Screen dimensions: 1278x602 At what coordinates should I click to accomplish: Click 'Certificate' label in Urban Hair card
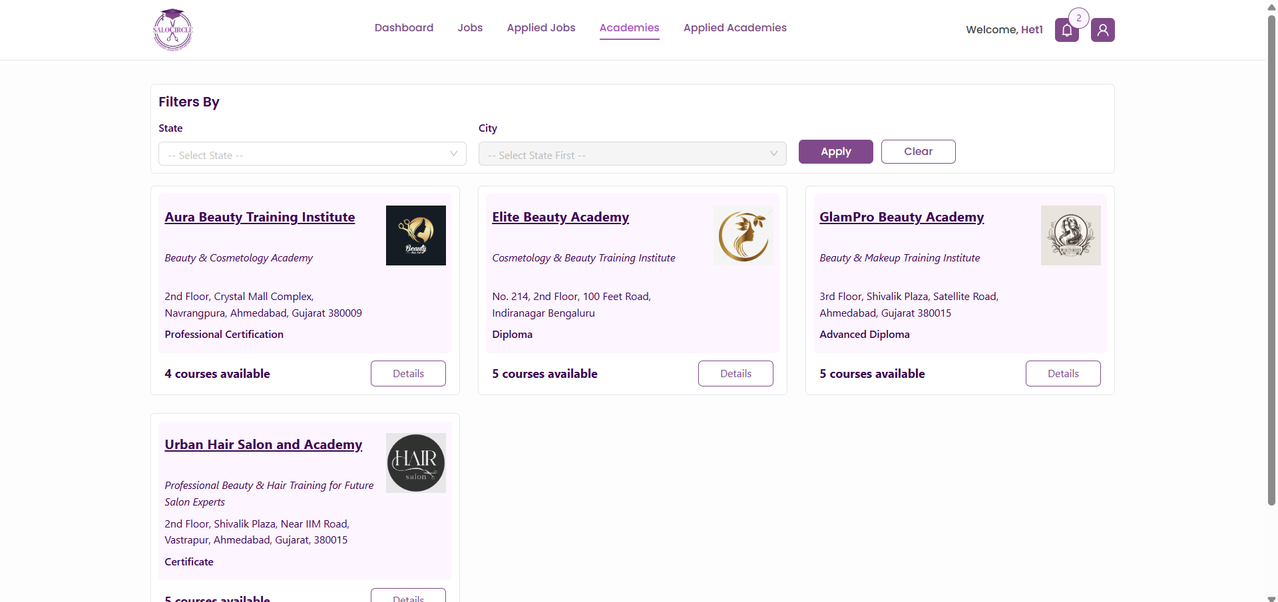tap(189, 562)
